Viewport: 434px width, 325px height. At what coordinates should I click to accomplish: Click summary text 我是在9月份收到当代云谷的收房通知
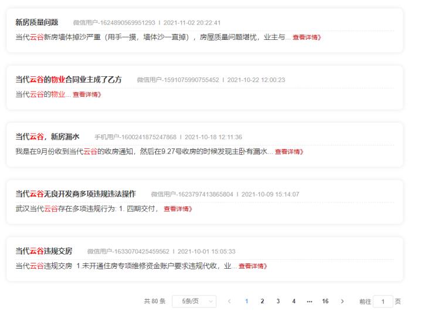click(x=74, y=151)
